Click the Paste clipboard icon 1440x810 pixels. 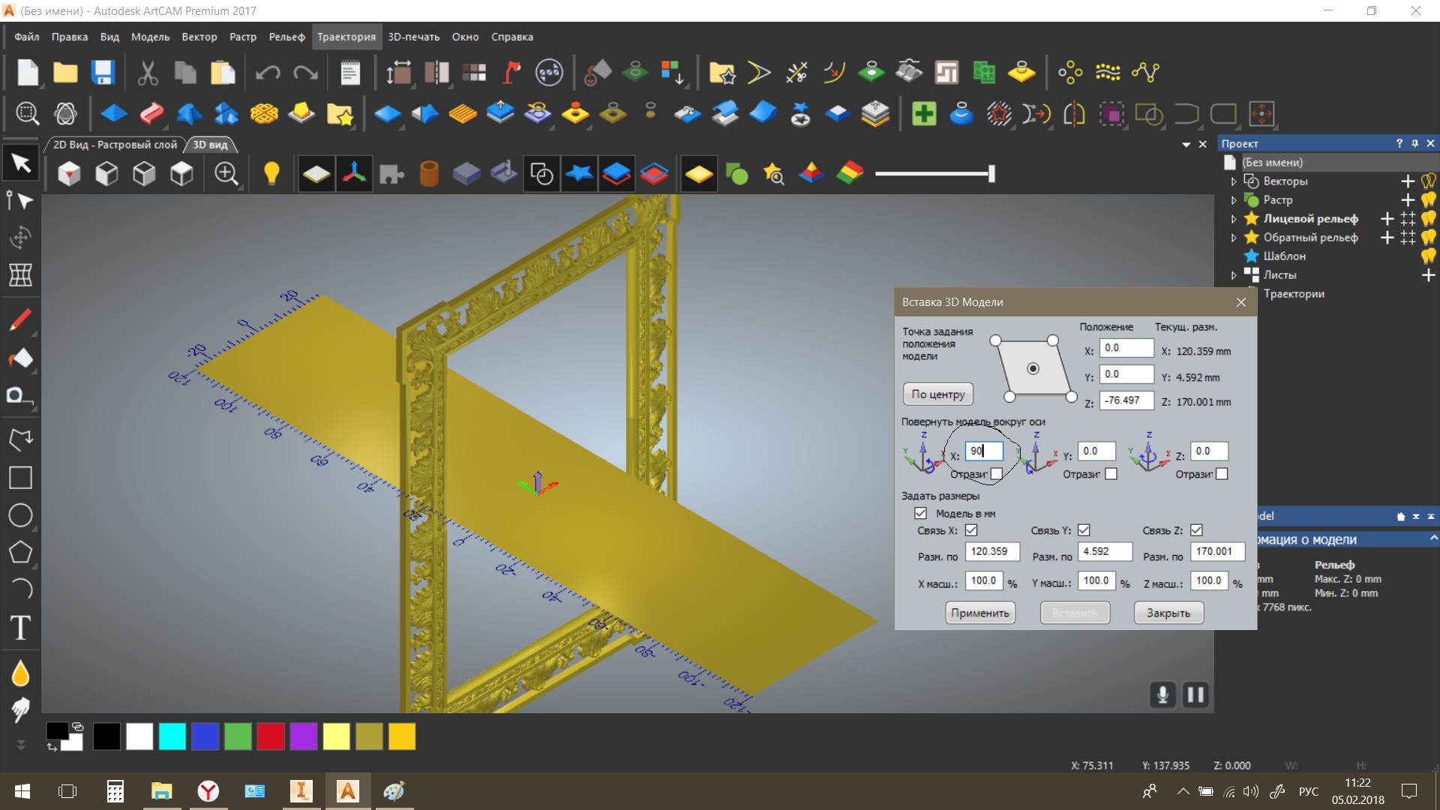pyautogui.click(x=223, y=73)
